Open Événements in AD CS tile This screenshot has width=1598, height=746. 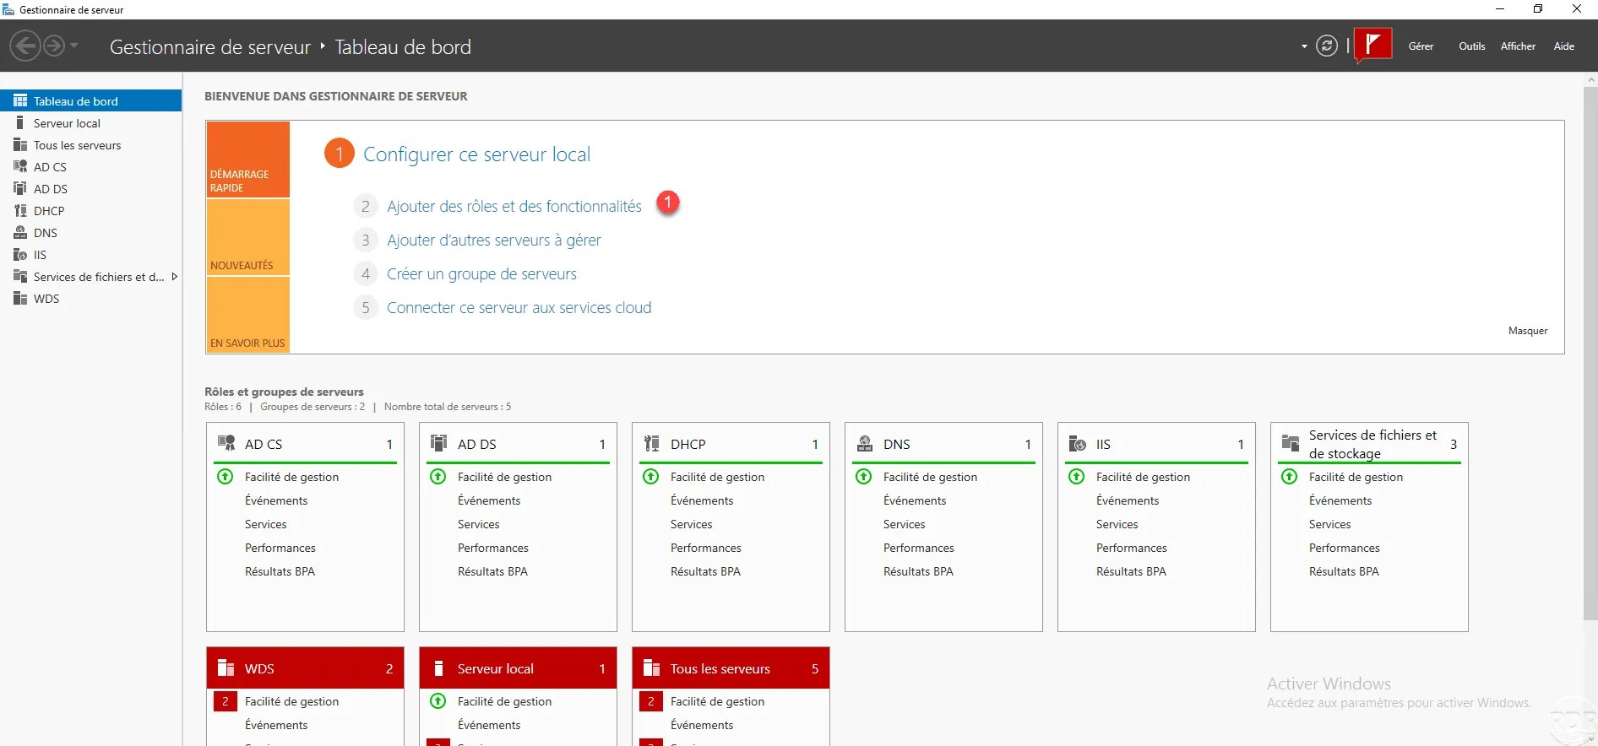coord(276,500)
